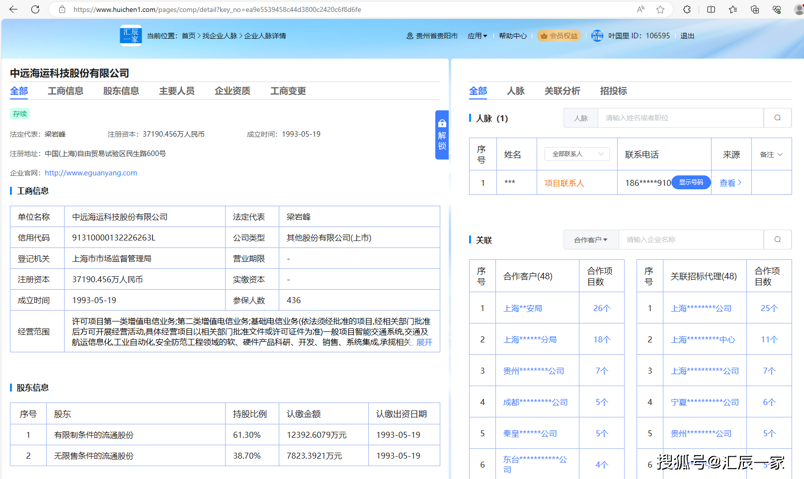Open the browser extensions puzzle icon
Image resolution: width=804 pixels, height=479 pixels.
pyautogui.click(x=687, y=9)
